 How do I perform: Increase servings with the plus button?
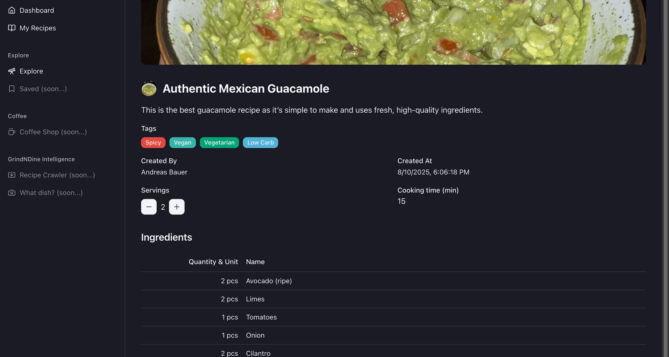click(177, 207)
